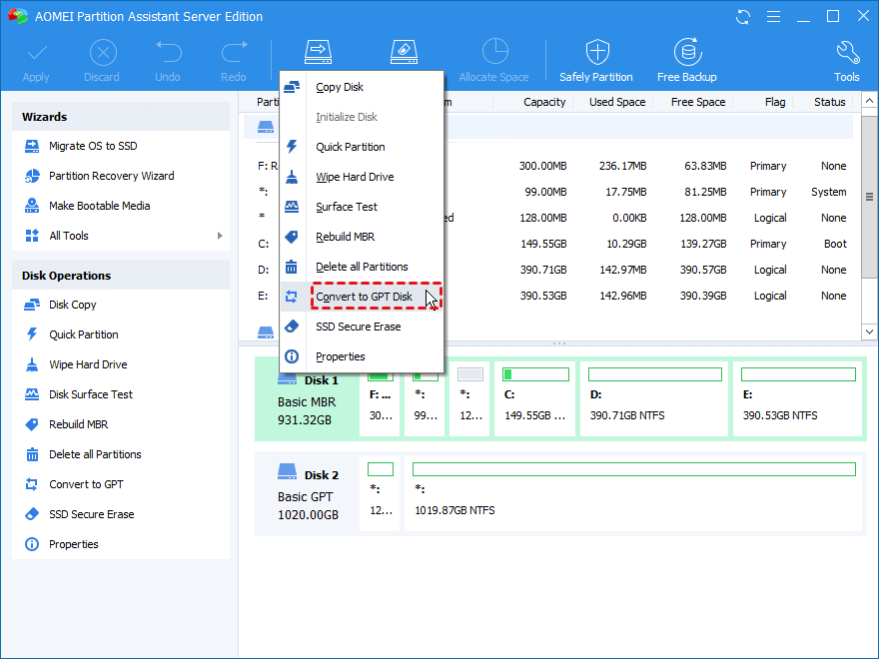Image resolution: width=879 pixels, height=659 pixels.
Task: Select Convert to GPT Disk menu entry
Action: [x=362, y=297]
